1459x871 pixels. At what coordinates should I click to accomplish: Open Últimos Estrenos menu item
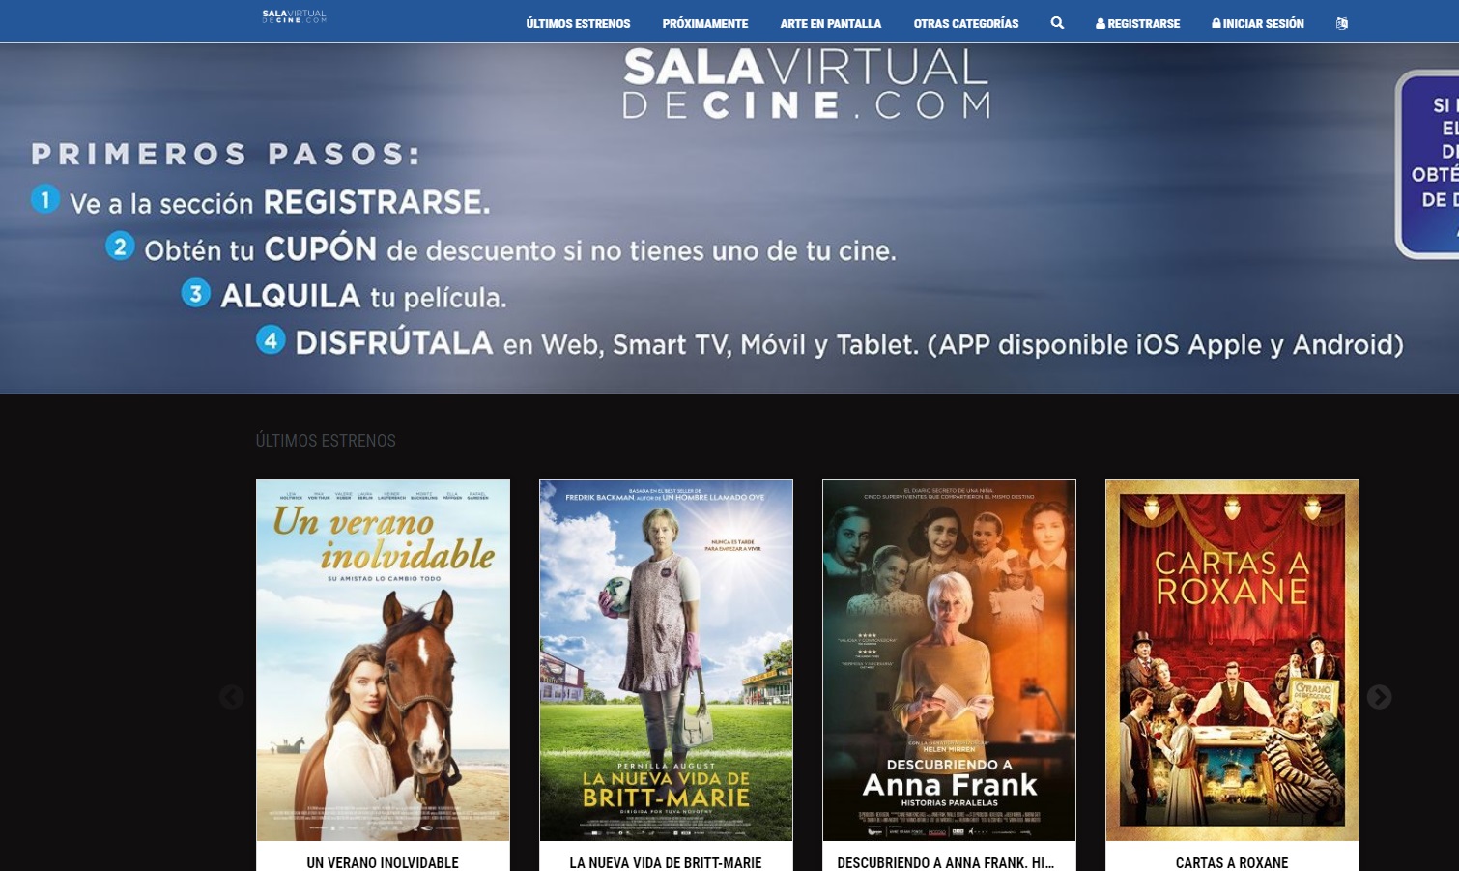tap(578, 23)
